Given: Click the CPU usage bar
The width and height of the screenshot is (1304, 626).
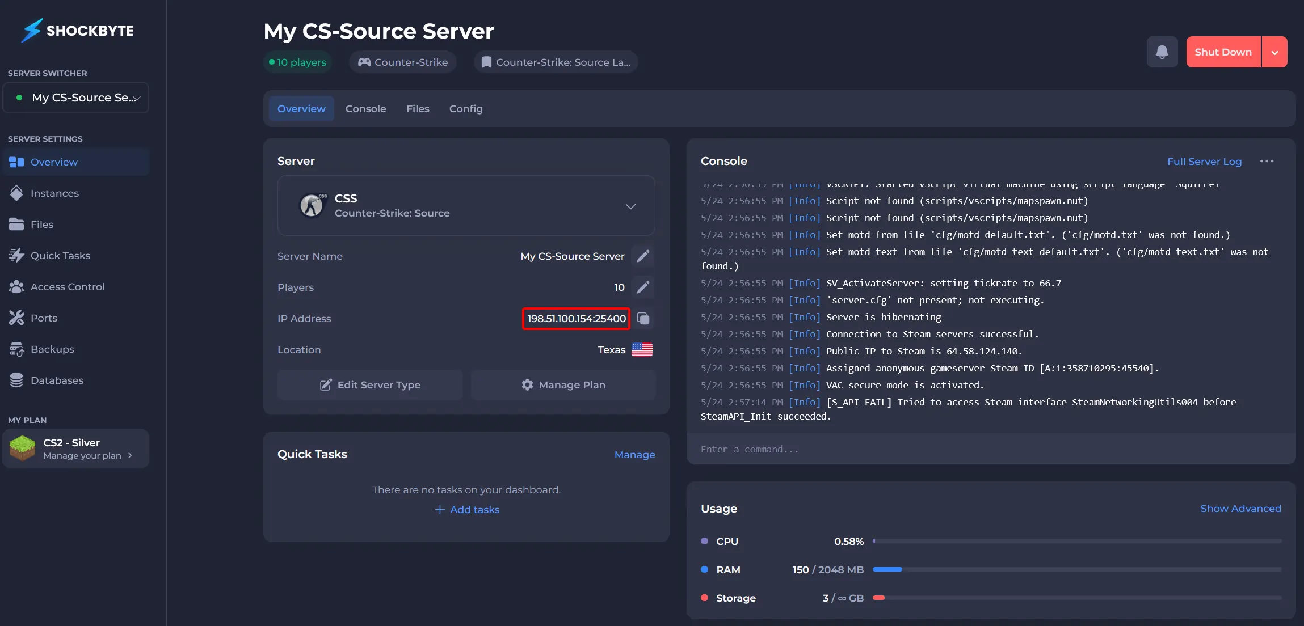Looking at the screenshot, I should click(1076, 542).
